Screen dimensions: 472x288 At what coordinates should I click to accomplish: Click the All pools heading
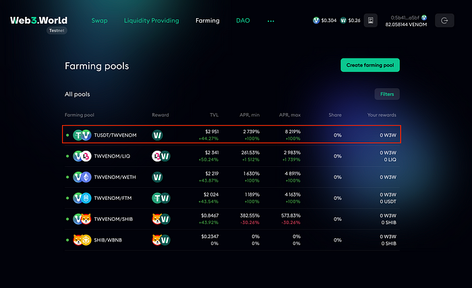click(x=78, y=94)
